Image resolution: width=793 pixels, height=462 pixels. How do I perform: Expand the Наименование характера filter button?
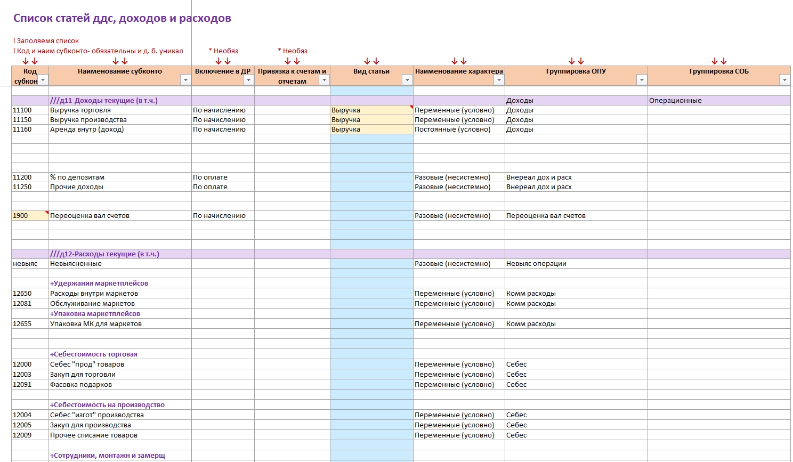(499, 80)
